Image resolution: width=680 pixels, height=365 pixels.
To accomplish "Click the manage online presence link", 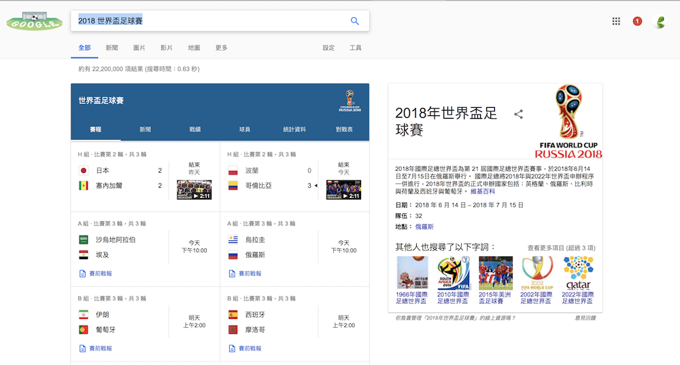I will tap(455, 318).
